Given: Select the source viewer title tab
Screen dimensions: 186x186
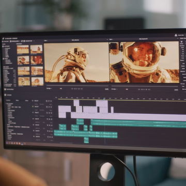Looking at the screenshot, I should (x=75, y=40).
